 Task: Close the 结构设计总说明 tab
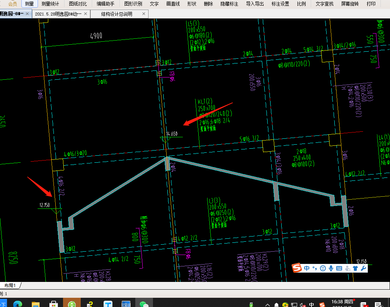tap(144, 14)
